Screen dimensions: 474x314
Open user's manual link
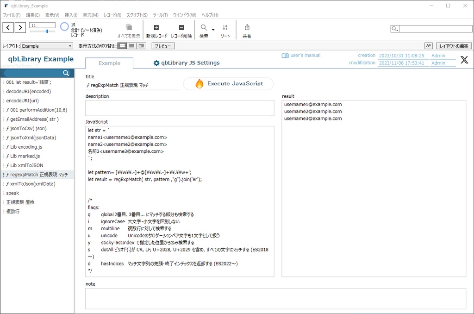click(x=306, y=56)
